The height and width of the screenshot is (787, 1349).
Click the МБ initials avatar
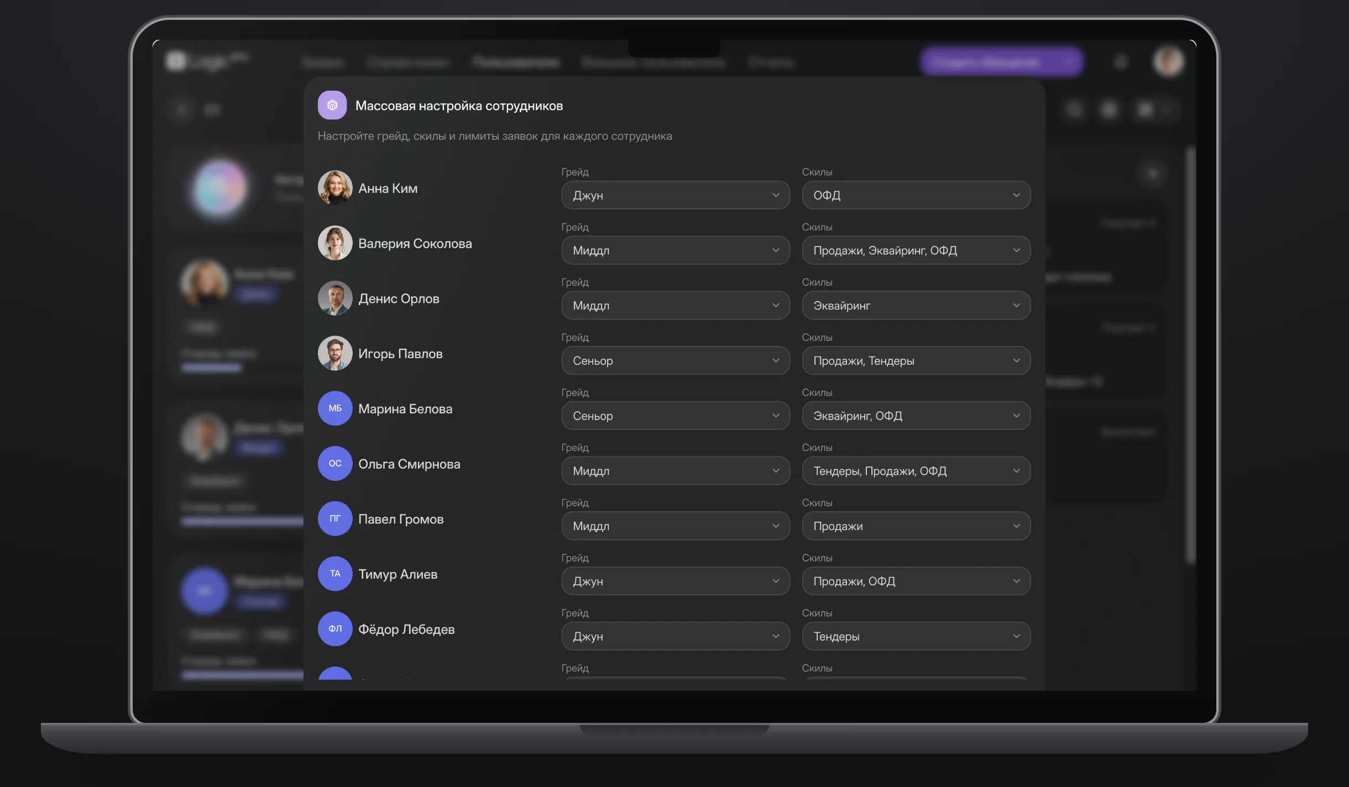pos(335,408)
